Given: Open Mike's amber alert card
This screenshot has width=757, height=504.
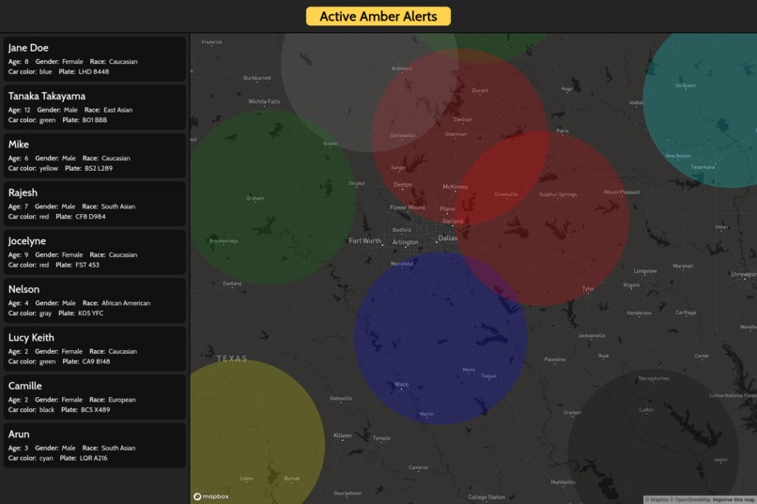Looking at the screenshot, I should 95,155.
